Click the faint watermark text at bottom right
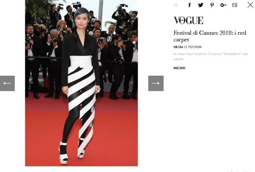 click(241, 171)
